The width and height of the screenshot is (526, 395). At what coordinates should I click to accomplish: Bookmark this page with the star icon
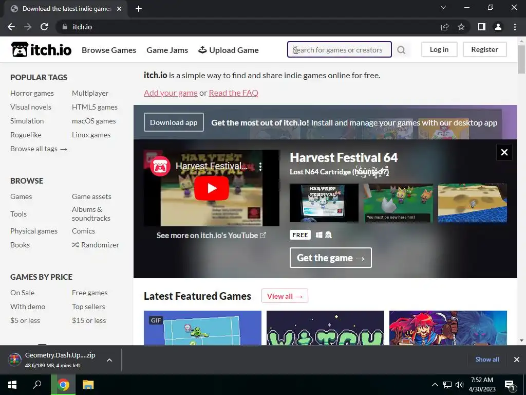[461, 27]
